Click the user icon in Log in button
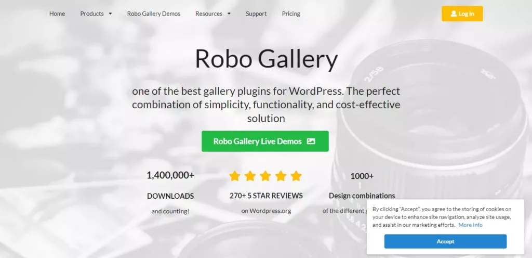The height and width of the screenshot is (258, 532). tap(454, 14)
